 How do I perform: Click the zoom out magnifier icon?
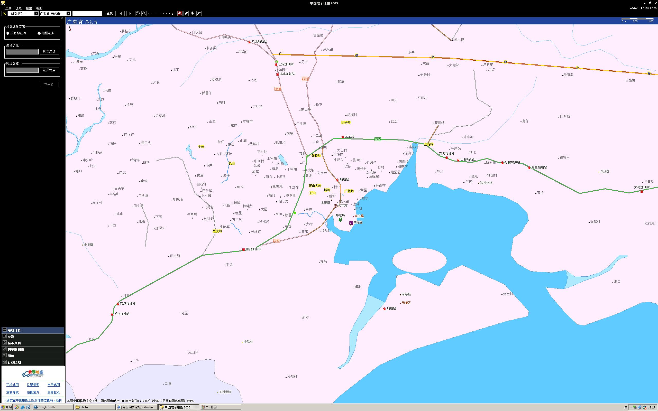144,13
